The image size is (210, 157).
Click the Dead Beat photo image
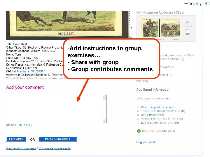pyautogui.click(x=69, y=25)
